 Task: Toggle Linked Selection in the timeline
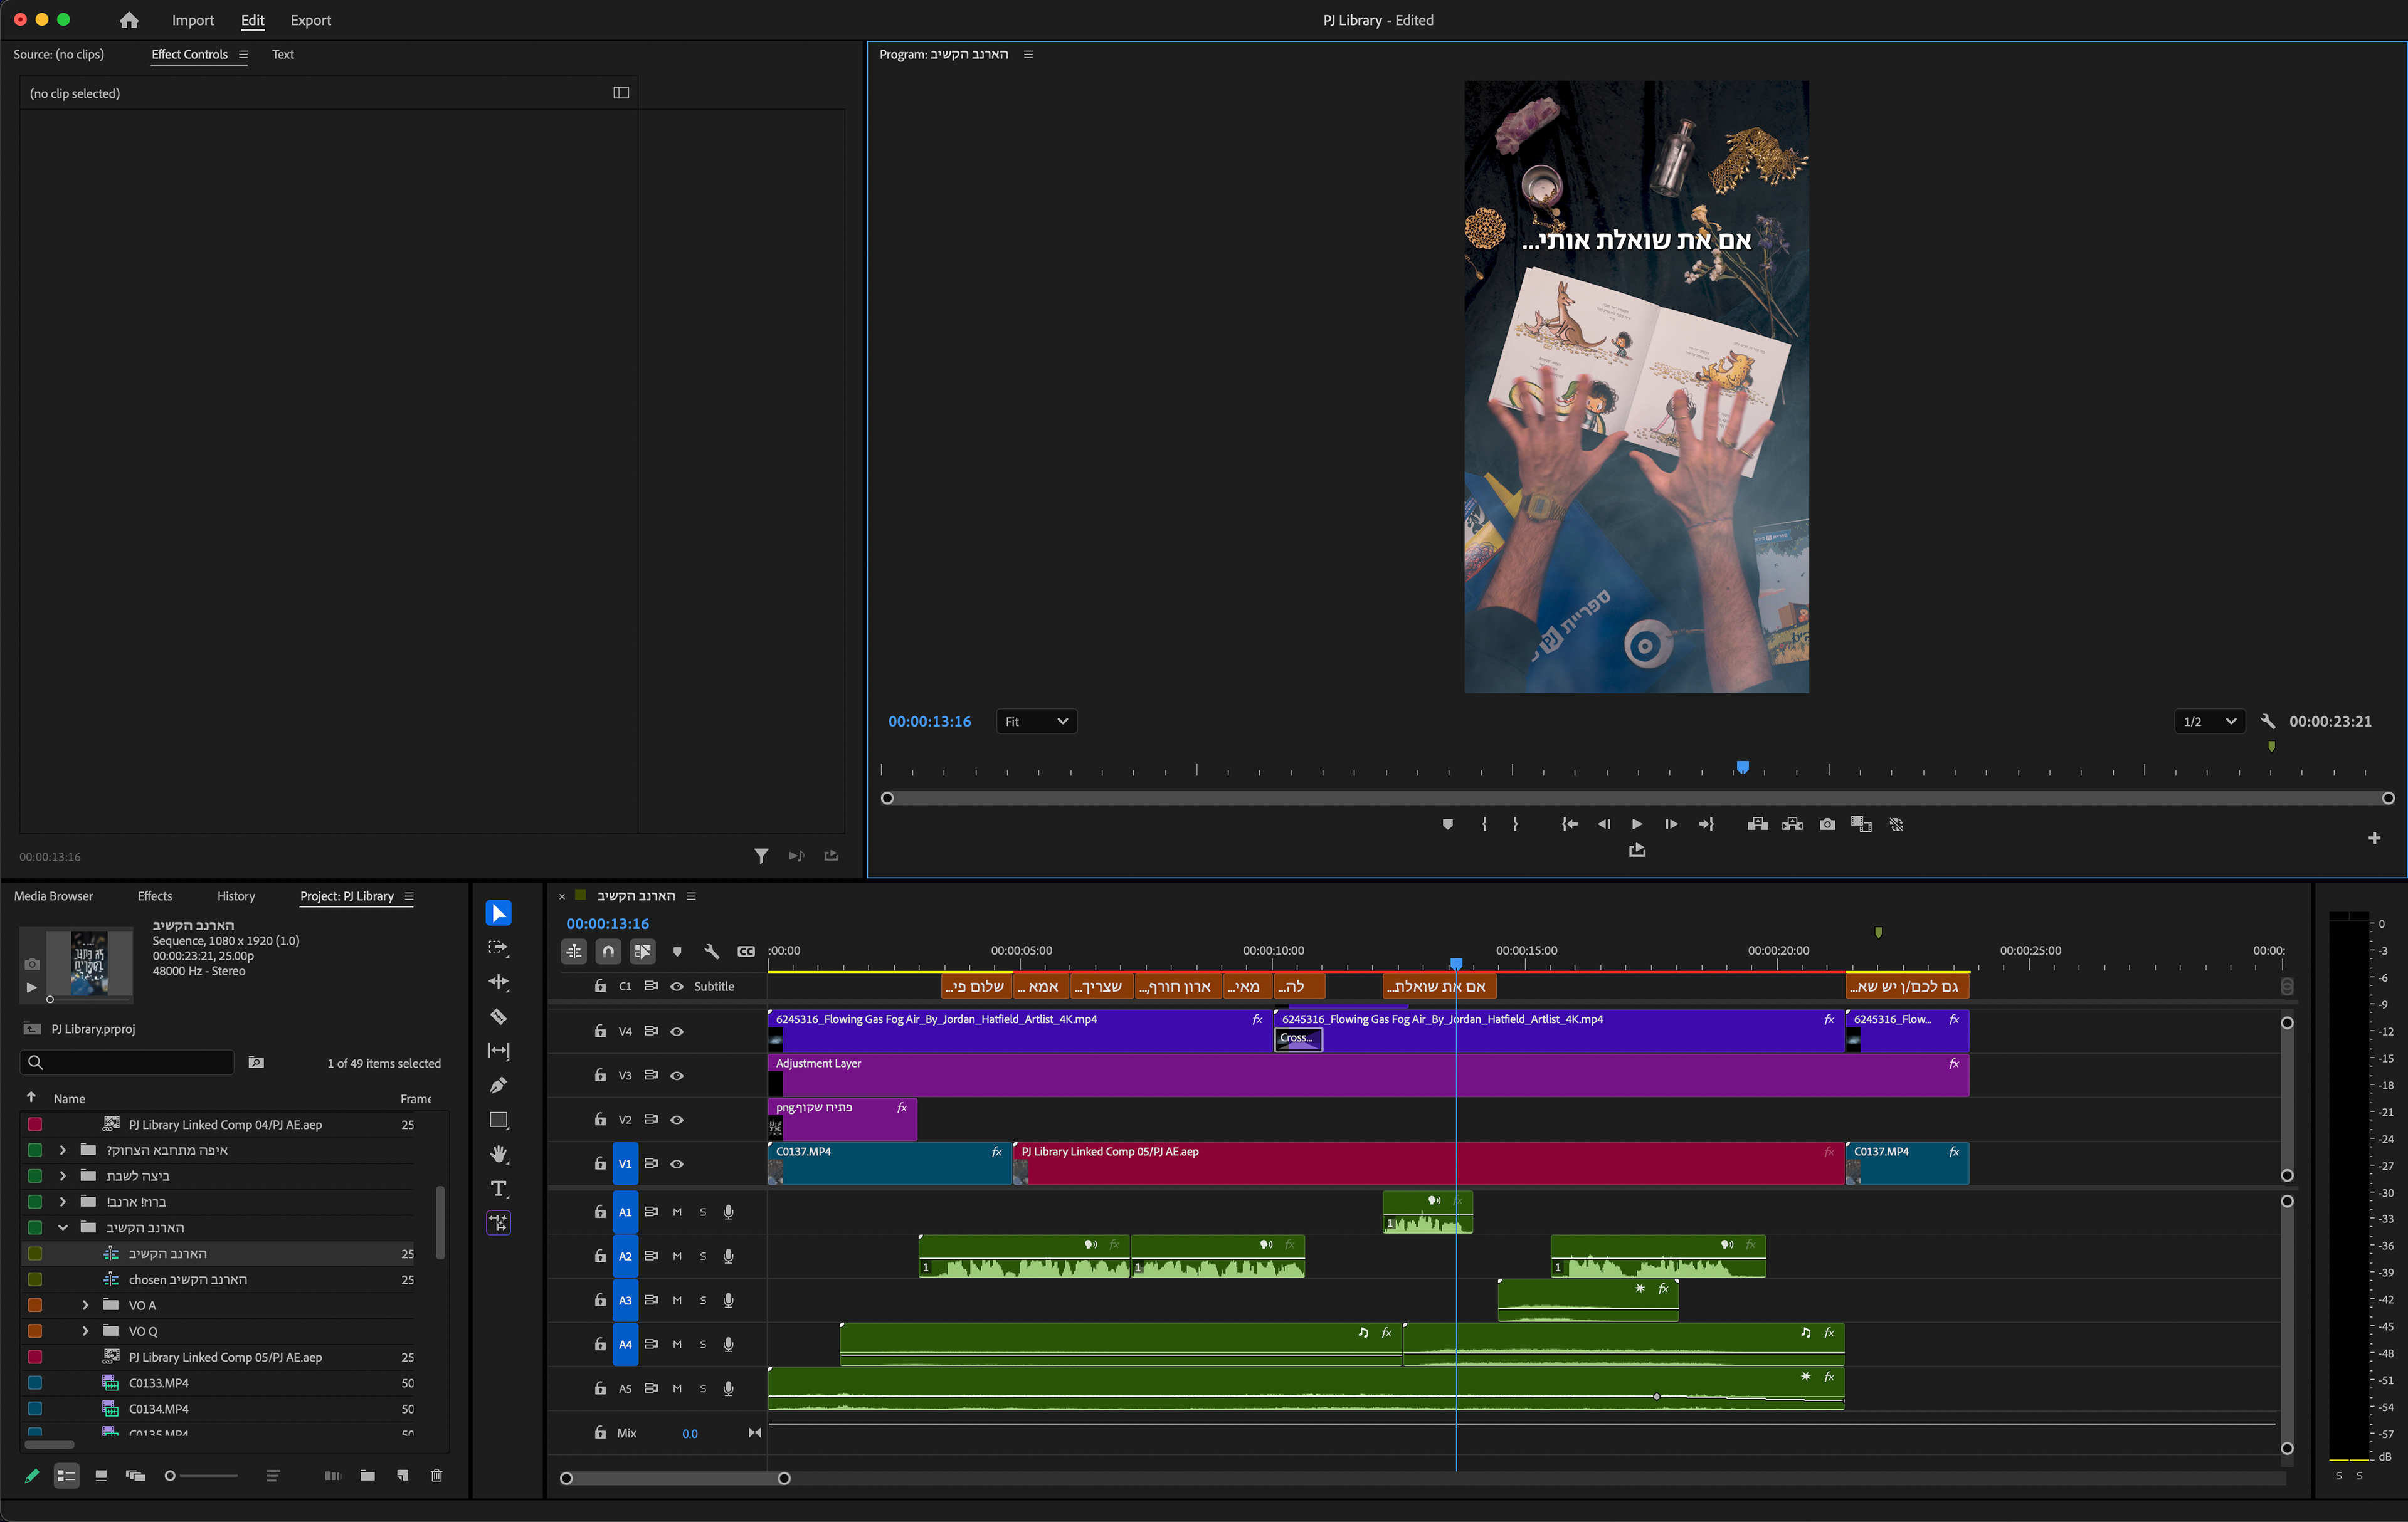point(643,952)
